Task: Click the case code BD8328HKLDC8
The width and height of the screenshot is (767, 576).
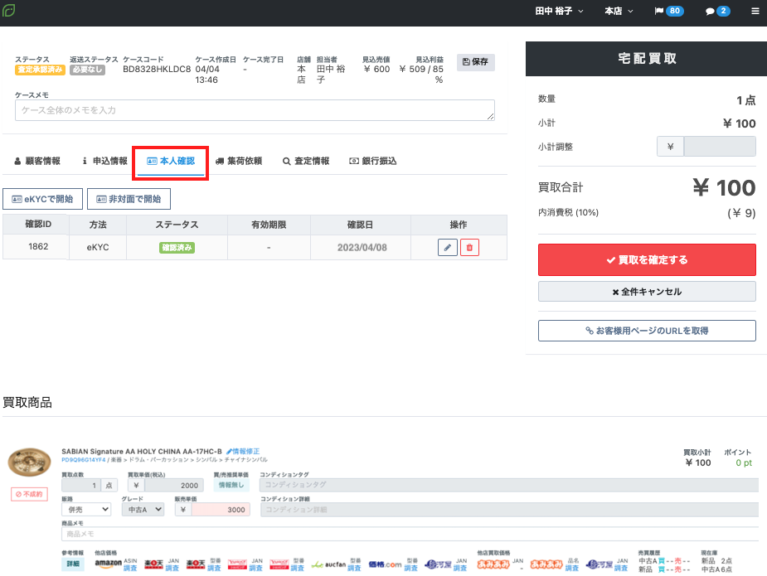Action: click(x=157, y=70)
